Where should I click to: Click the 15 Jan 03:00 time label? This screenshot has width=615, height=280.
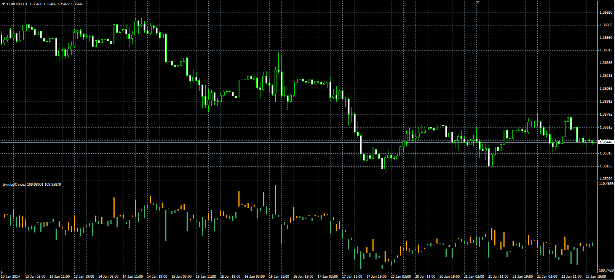(181, 277)
